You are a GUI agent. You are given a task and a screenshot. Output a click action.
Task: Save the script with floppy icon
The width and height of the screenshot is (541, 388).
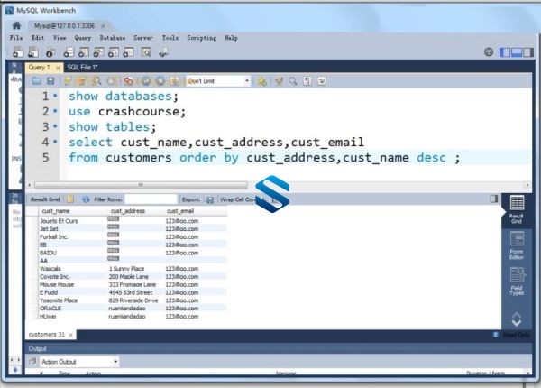click(50, 81)
